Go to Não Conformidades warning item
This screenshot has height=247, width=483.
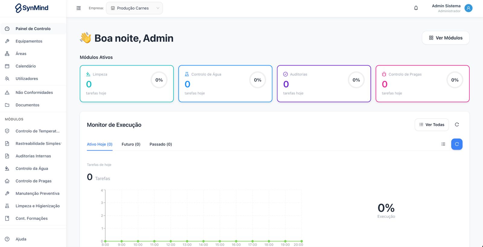[x=34, y=93]
